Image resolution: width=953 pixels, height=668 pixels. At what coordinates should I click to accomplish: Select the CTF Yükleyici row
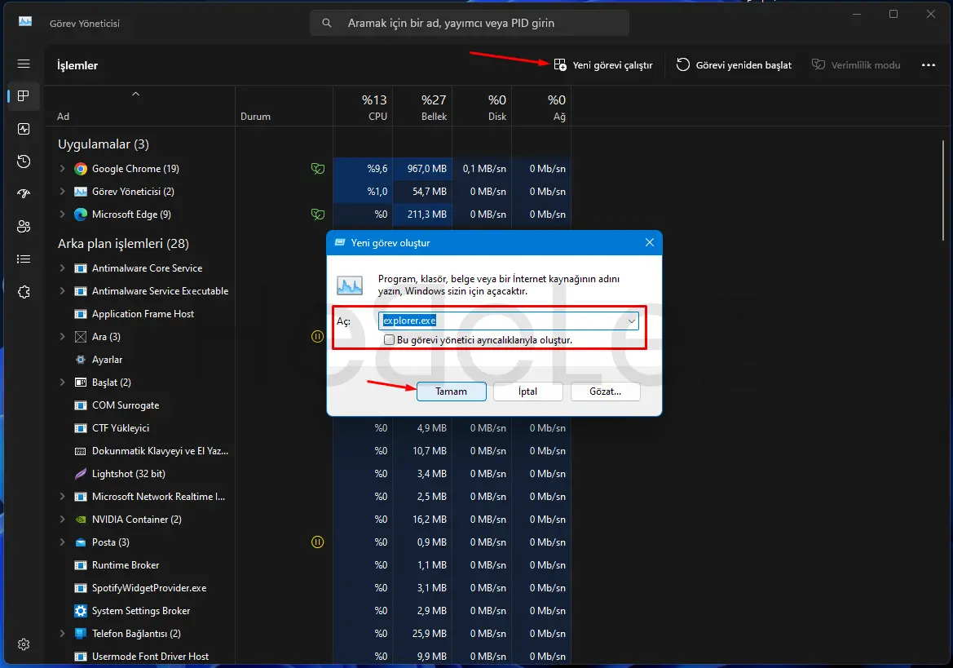coord(309,428)
